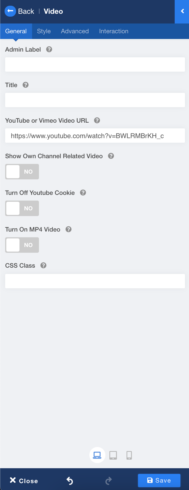Viewport: 189px width, 490px height.
Task: Click help icon for Turn On MP4 Video
Action: tap(68, 229)
